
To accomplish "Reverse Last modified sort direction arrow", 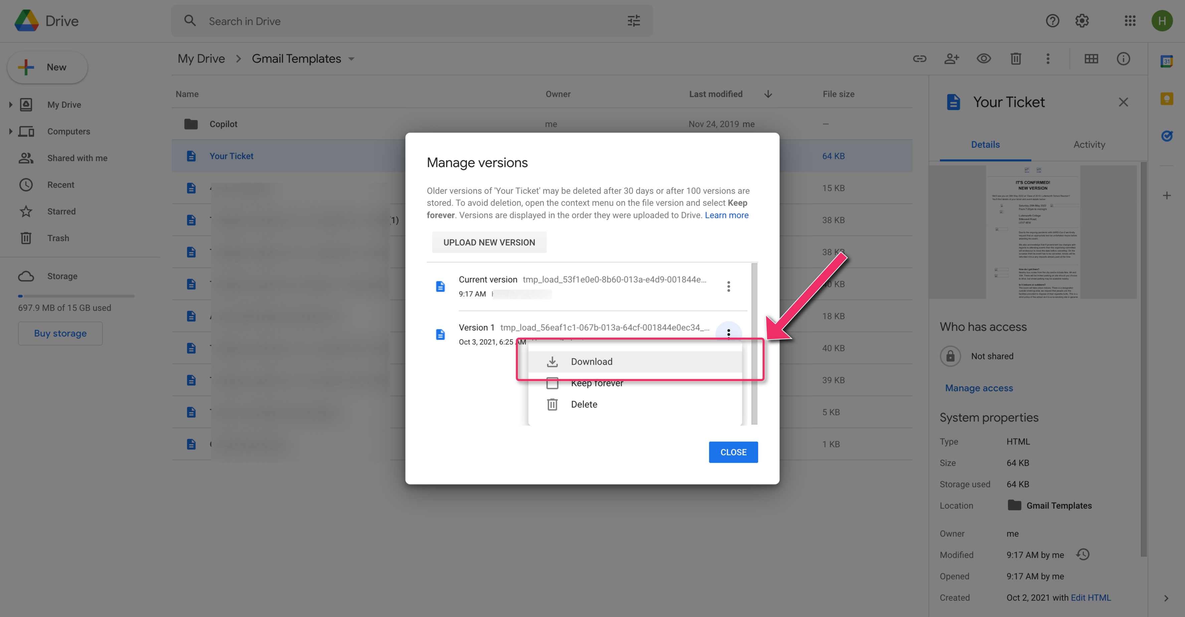I will point(768,94).
